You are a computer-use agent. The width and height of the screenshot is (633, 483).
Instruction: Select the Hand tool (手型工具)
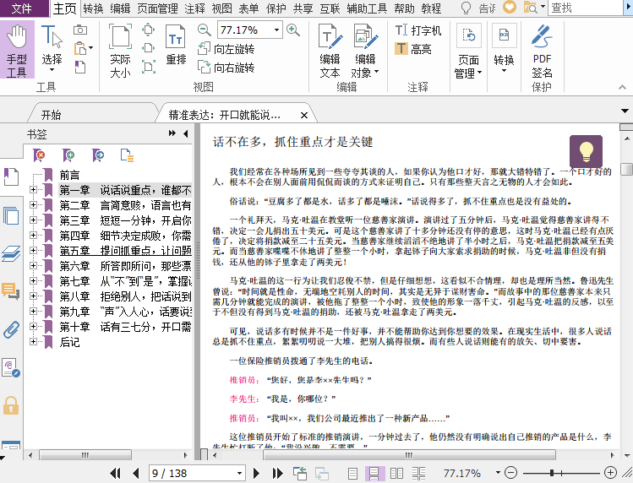[17, 50]
